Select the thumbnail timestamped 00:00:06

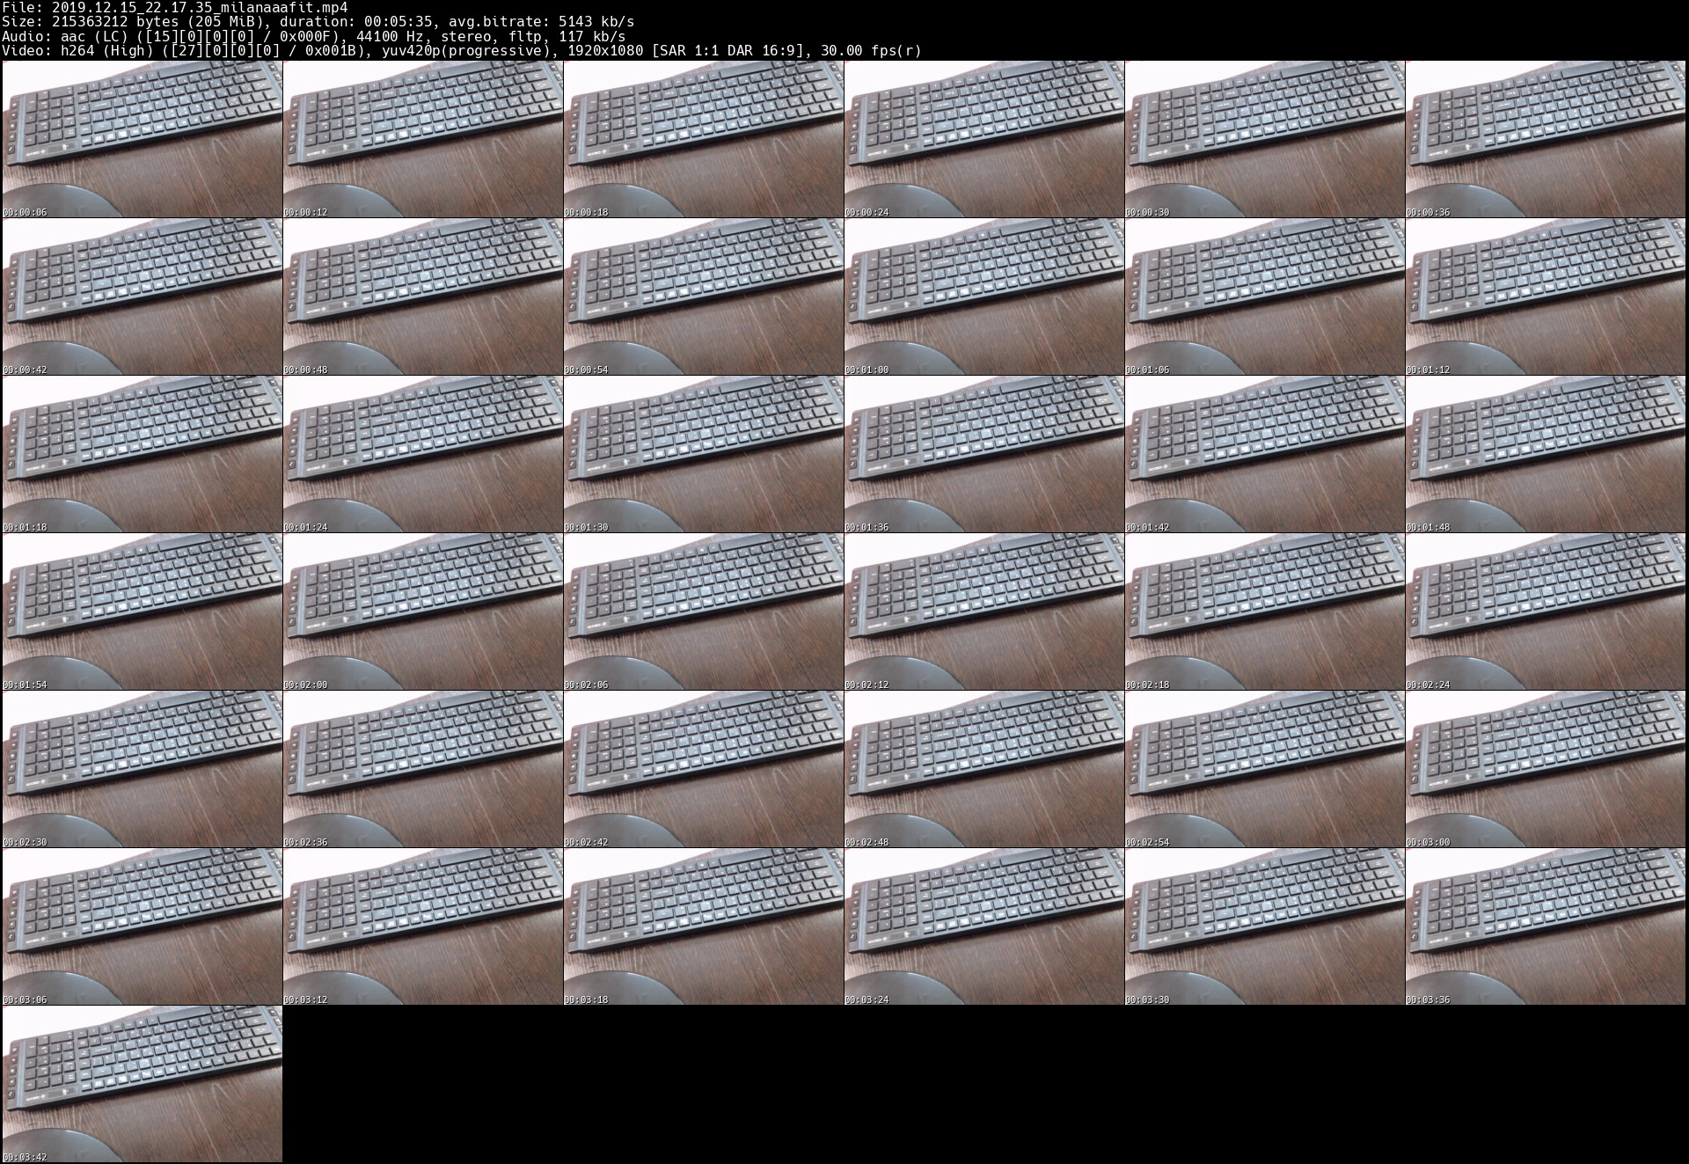tap(143, 139)
